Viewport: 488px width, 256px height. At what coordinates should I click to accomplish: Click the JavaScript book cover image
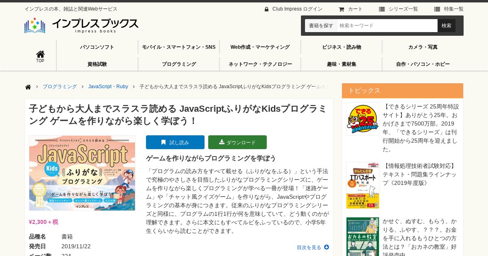point(82,173)
